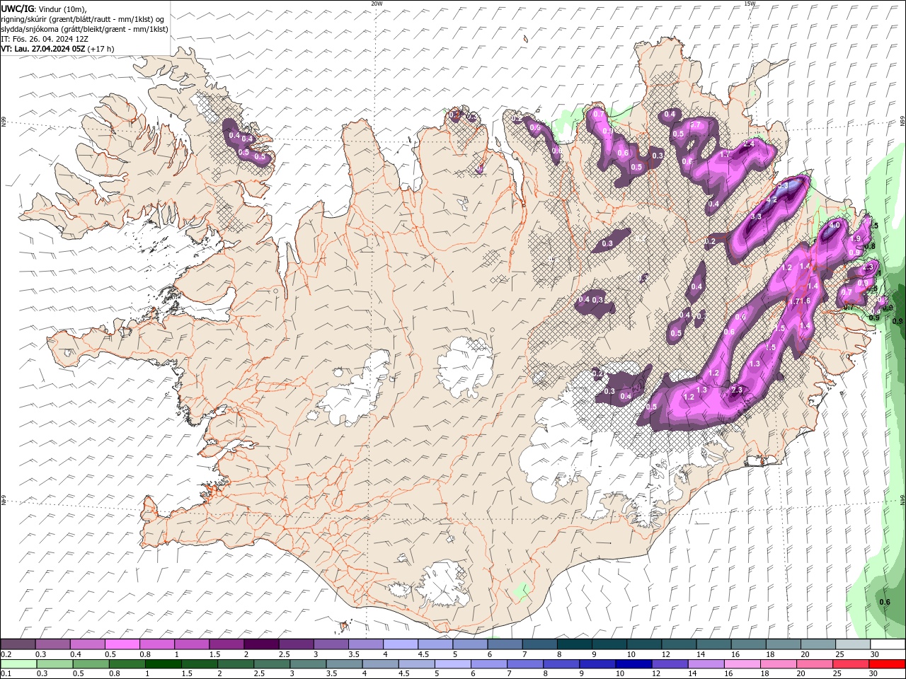Click the '3.3' snowfall value on the map
This screenshot has width=906, height=679.
pos(755,216)
